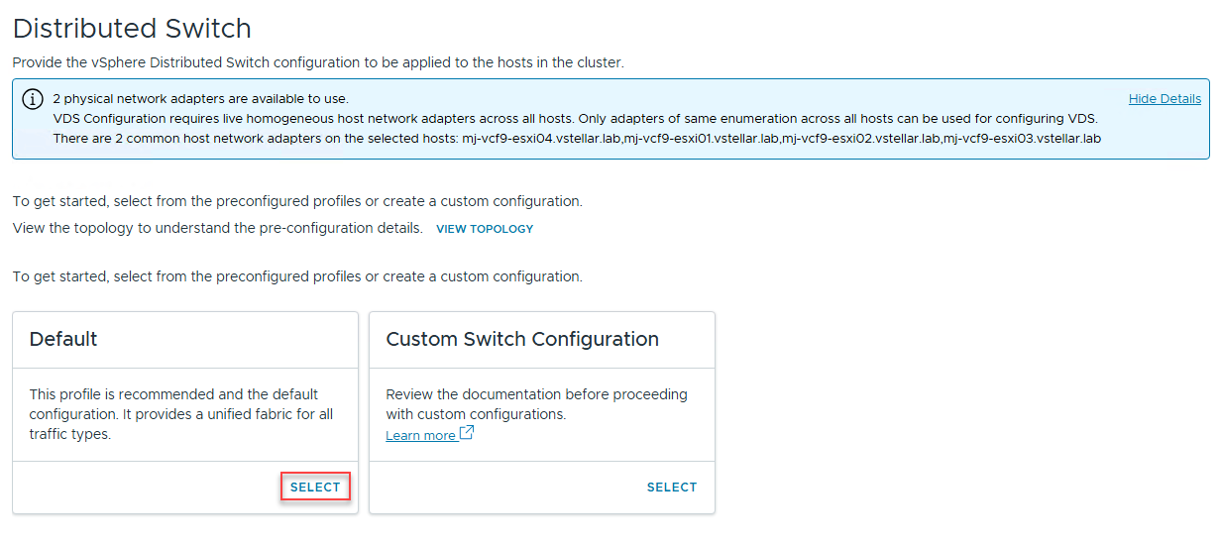1221x544 pixels.
Task: Click the Default card title
Action: click(63, 339)
